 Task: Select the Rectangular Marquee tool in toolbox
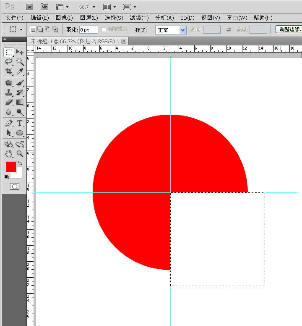pos(9,52)
